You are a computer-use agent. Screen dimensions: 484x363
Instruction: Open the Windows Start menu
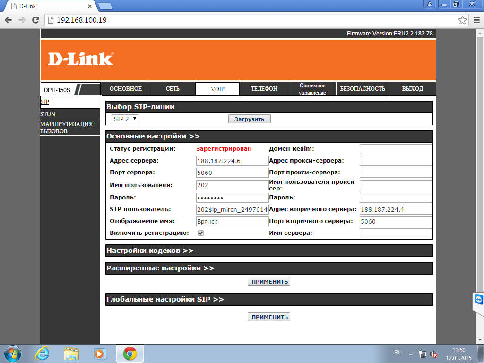(x=13, y=354)
